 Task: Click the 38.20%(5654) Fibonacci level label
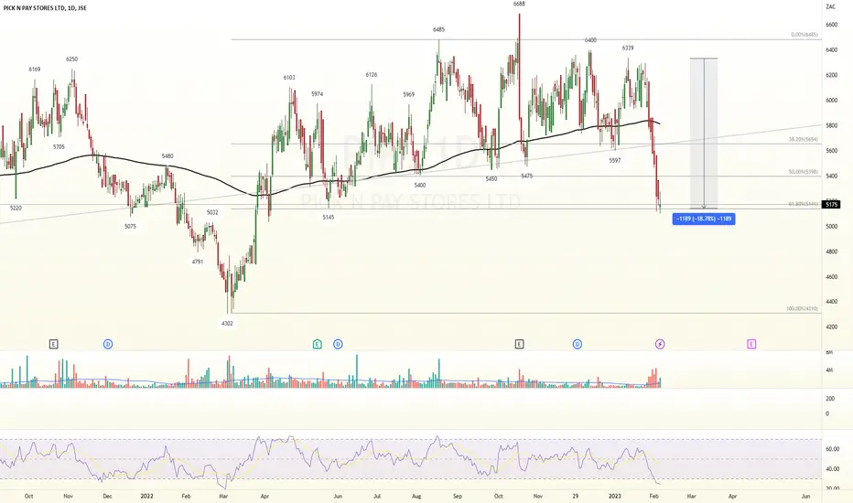tap(804, 139)
